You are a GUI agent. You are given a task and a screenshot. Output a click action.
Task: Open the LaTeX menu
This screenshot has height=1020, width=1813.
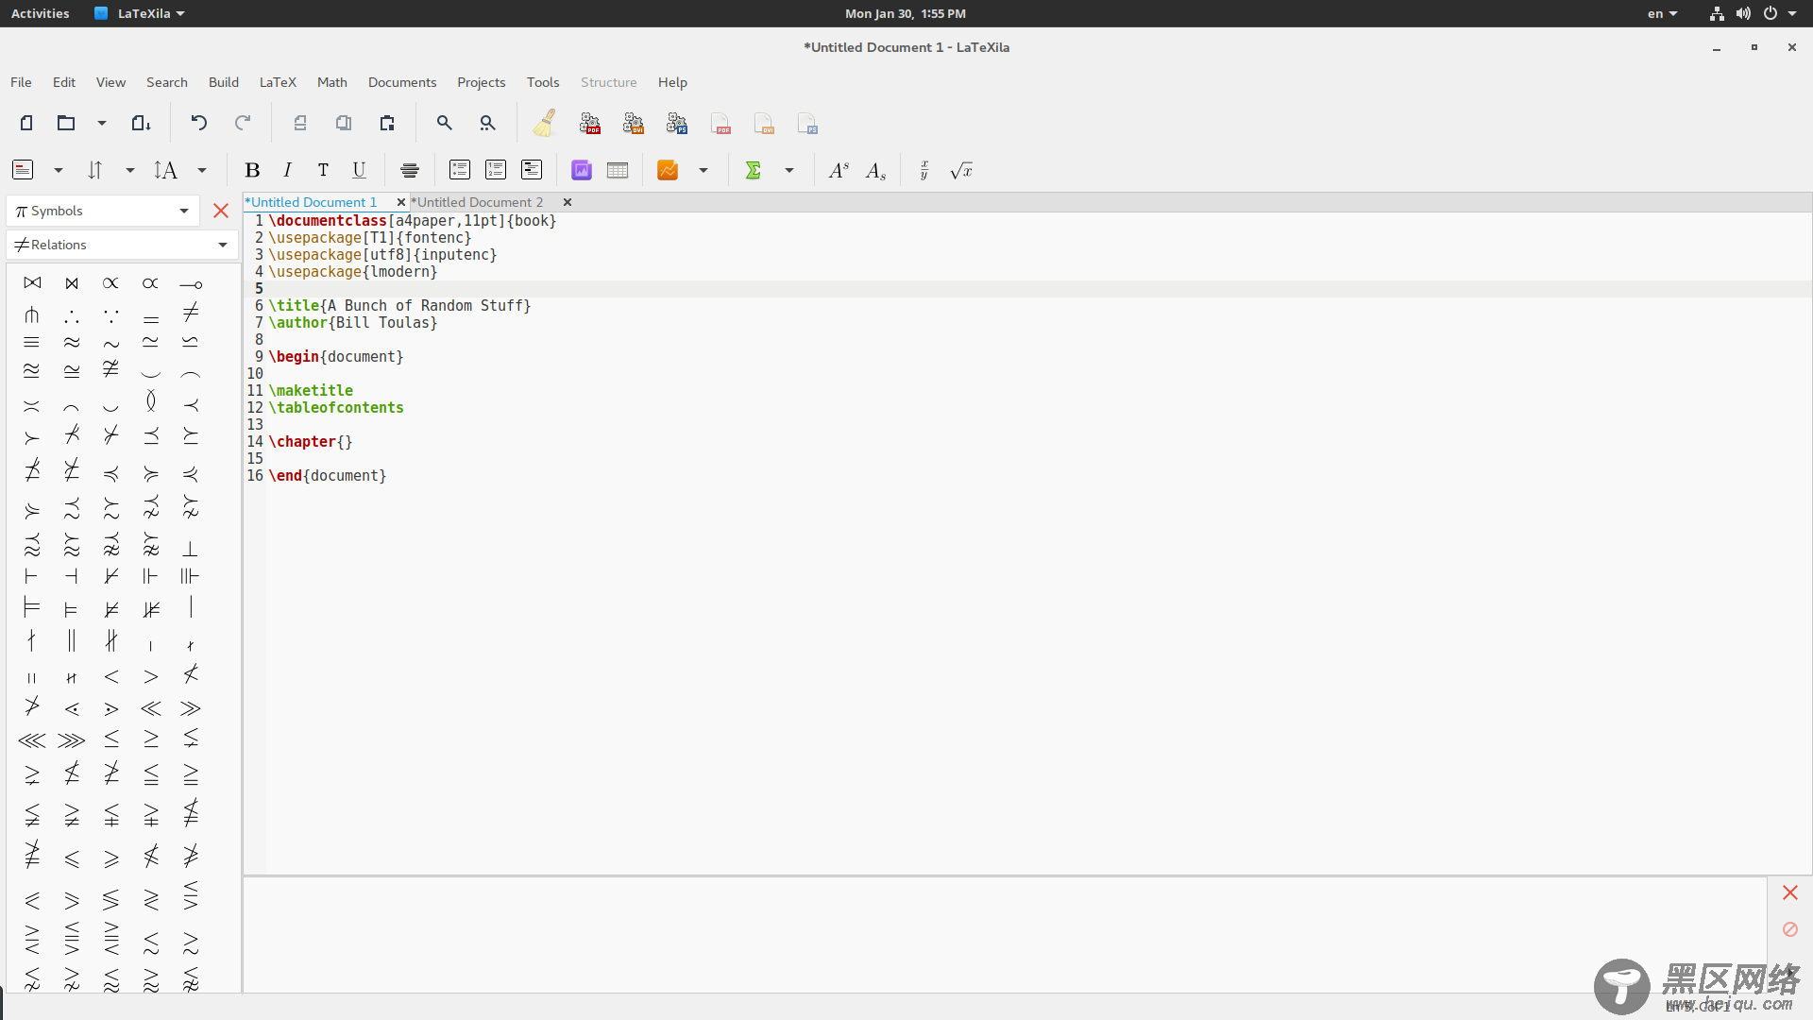[x=278, y=82]
